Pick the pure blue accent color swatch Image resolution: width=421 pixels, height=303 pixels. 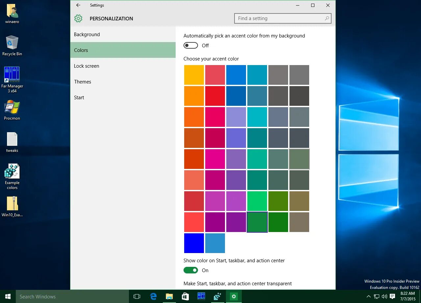(194, 243)
